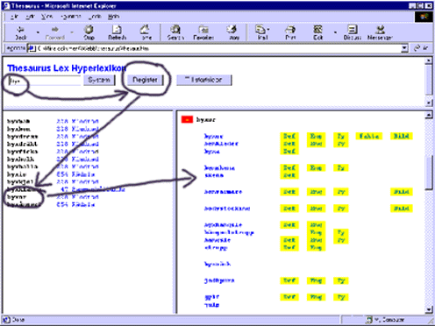Click the Internet Explorer throbber logo
Screen dimensions: 435x326
point(424,17)
